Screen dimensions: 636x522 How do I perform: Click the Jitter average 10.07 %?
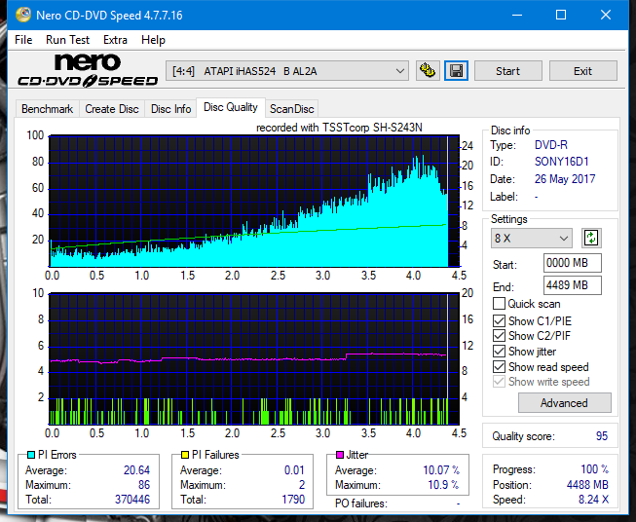[441, 470]
